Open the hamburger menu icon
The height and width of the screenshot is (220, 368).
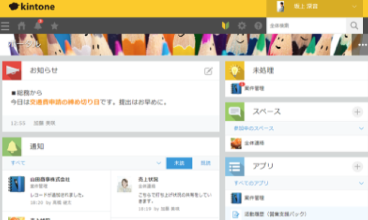click(x=5, y=26)
